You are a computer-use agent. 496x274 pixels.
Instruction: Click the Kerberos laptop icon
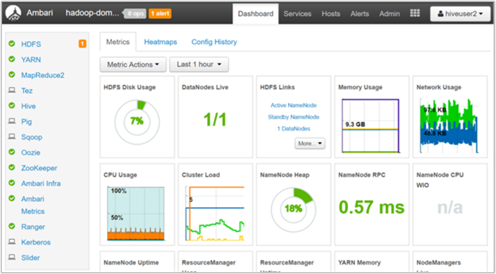[12, 242]
